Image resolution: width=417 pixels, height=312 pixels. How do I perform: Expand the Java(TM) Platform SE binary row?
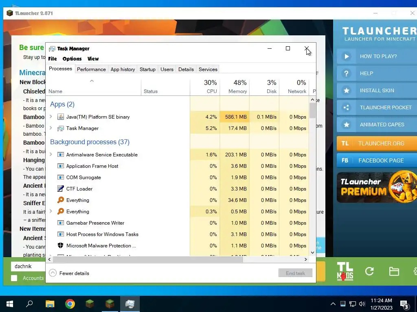coord(51,117)
